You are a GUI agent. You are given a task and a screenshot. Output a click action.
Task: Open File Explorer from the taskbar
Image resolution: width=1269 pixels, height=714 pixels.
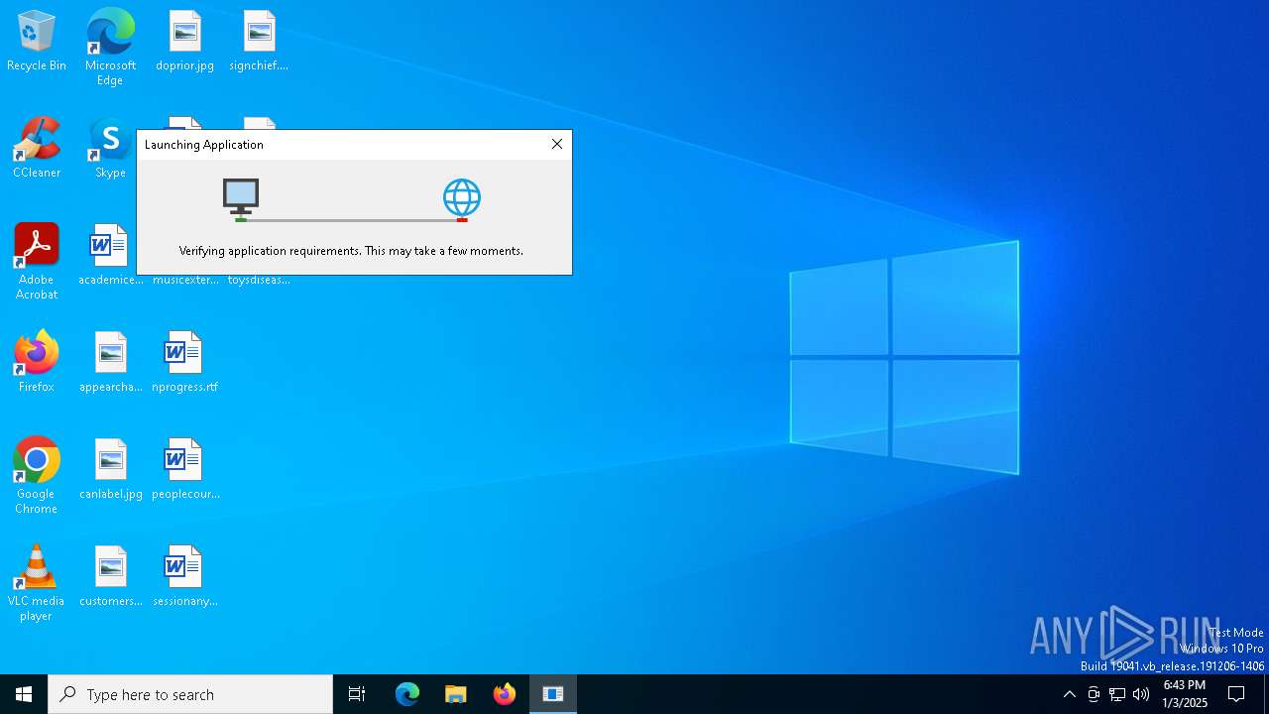[x=456, y=694]
